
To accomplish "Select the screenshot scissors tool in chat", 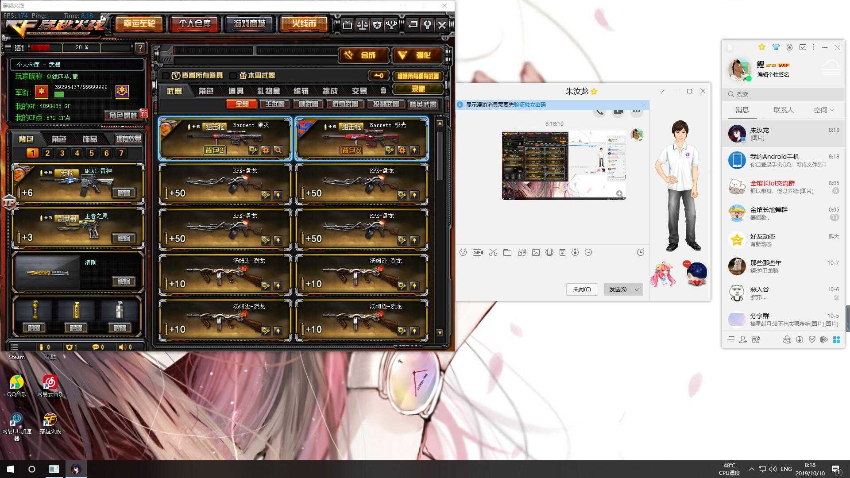I will [493, 252].
